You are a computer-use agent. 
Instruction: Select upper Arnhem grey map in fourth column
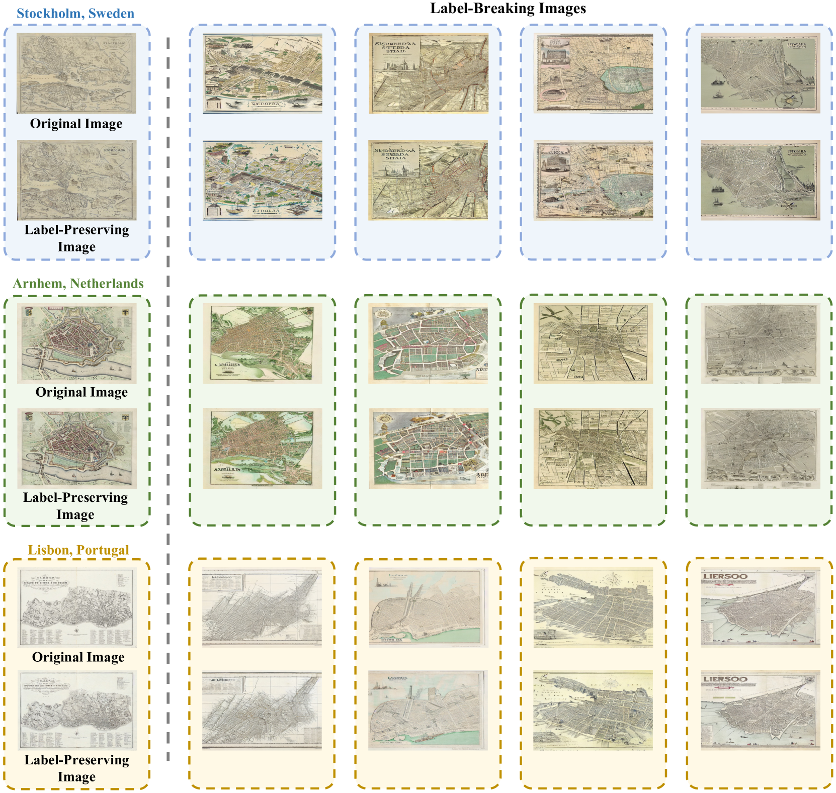point(761,343)
